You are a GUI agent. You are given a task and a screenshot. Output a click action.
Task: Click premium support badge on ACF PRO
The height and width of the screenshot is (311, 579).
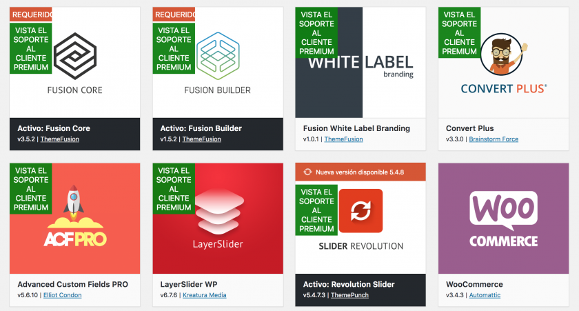(x=31, y=189)
